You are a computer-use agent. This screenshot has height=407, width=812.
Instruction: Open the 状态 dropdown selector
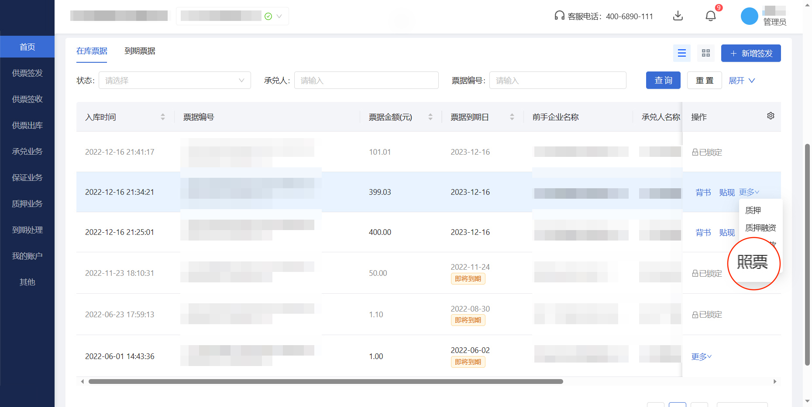point(175,81)
